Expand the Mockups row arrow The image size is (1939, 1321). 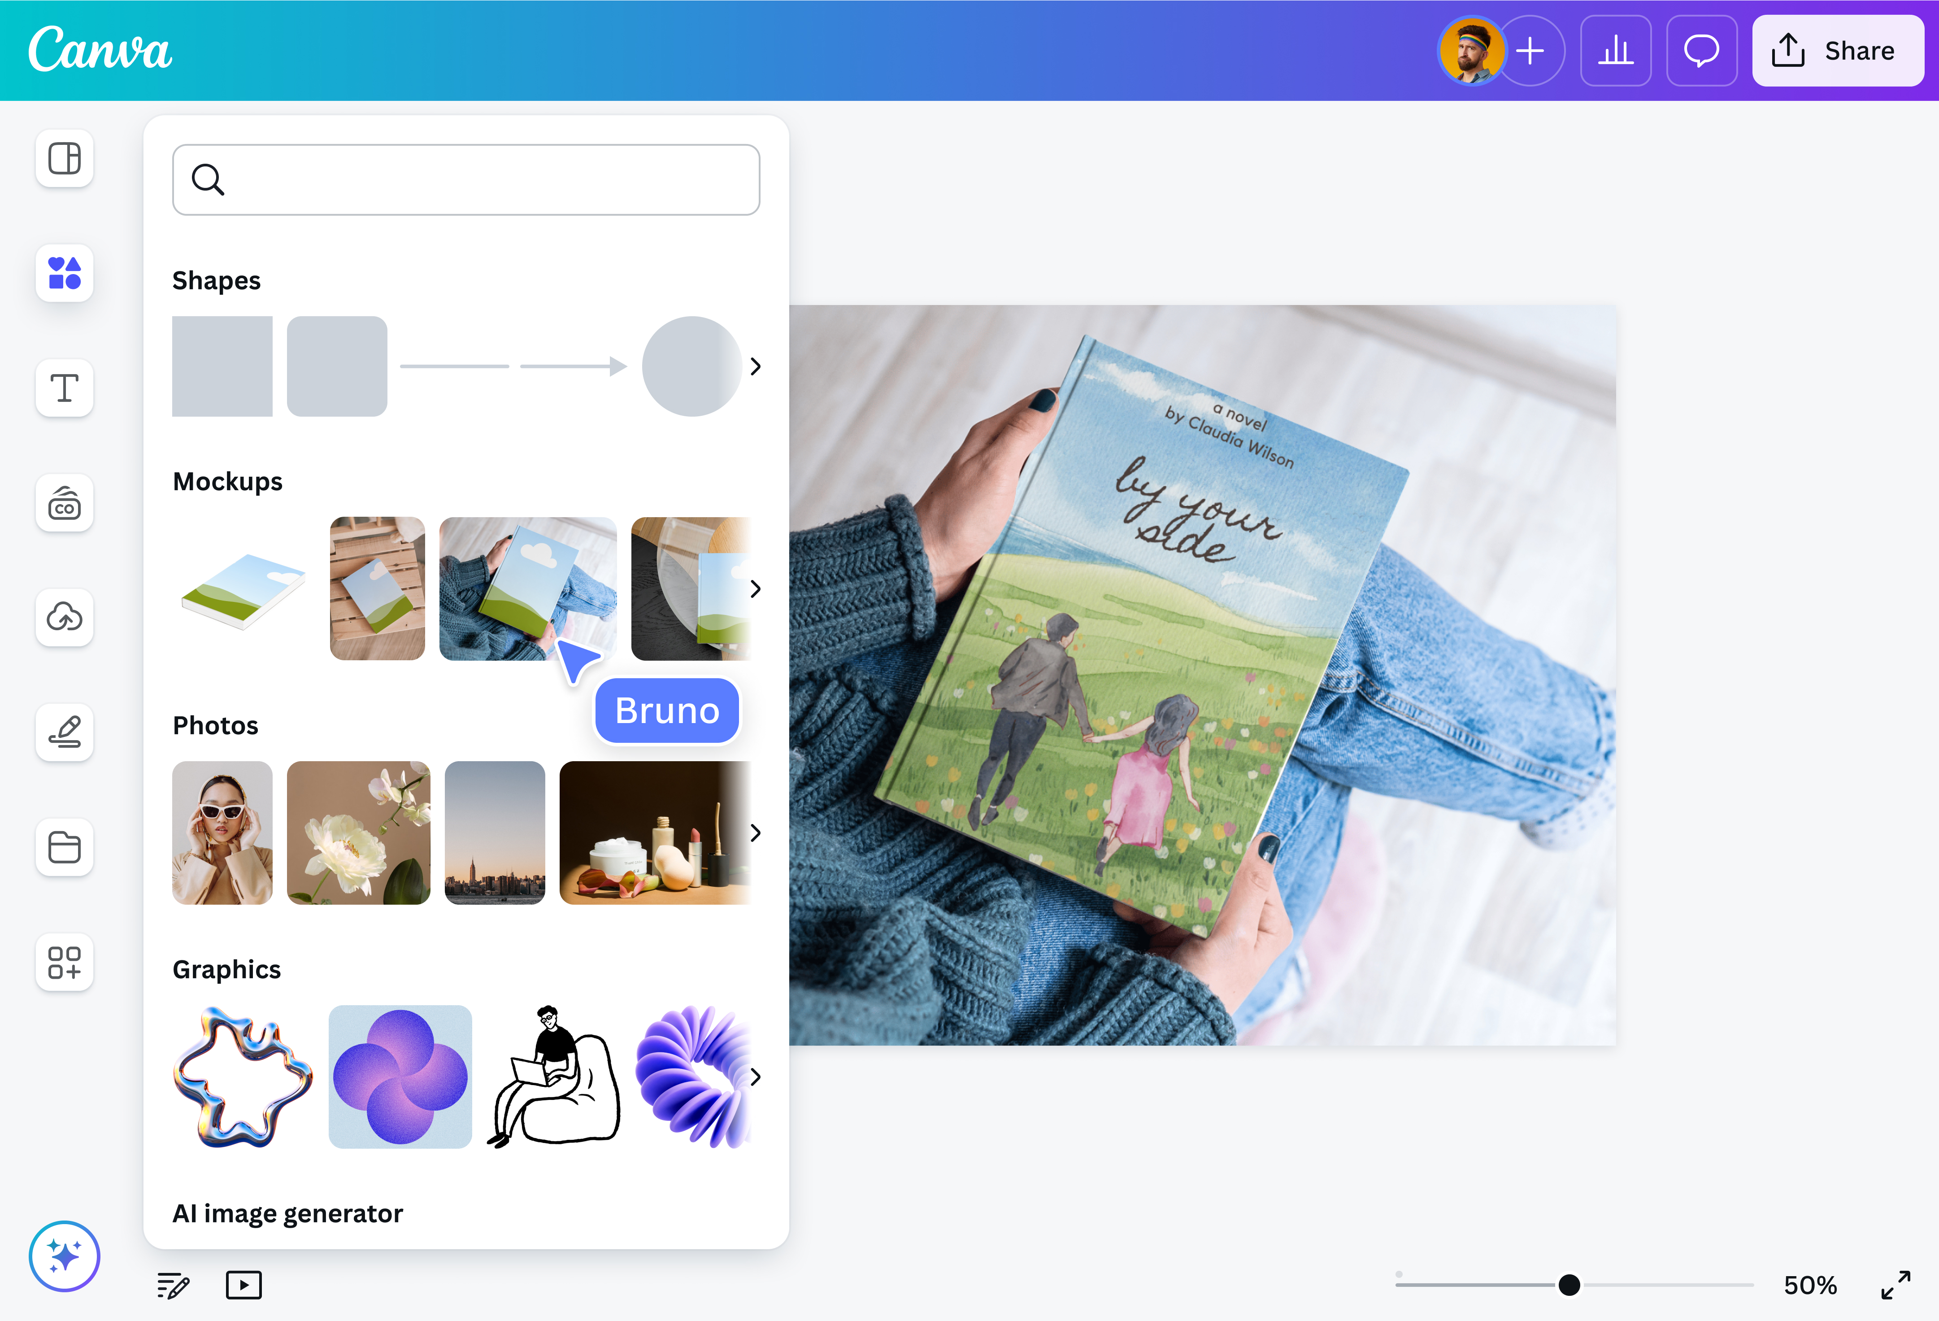(x=756, y=589)
